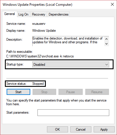Dismiss the dialog with Cancel

click(x=81, y=130)
